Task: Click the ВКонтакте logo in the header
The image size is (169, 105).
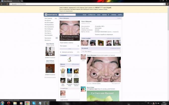Action: (51, 15)
